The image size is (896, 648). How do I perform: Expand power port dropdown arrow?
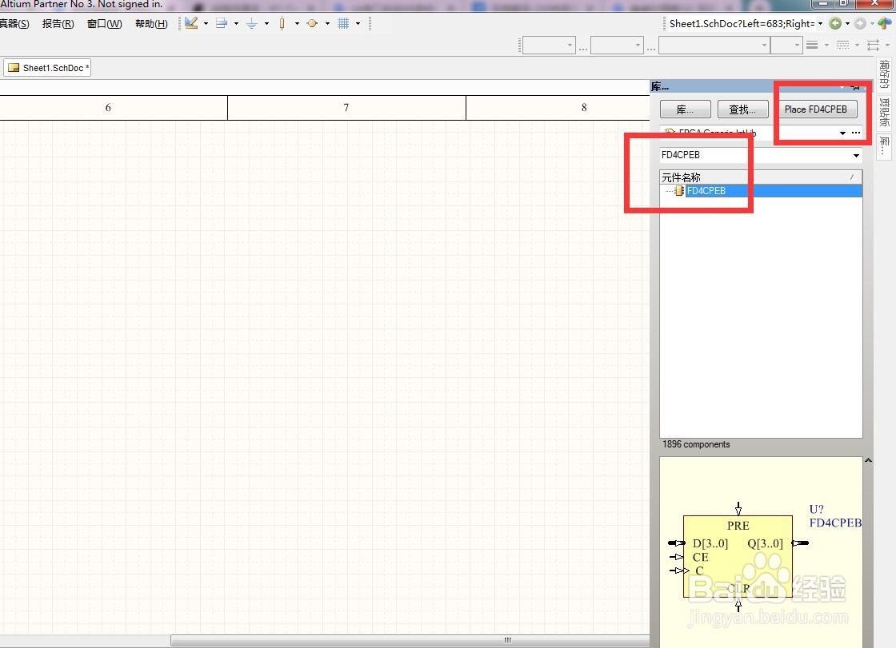pos(266,23)
